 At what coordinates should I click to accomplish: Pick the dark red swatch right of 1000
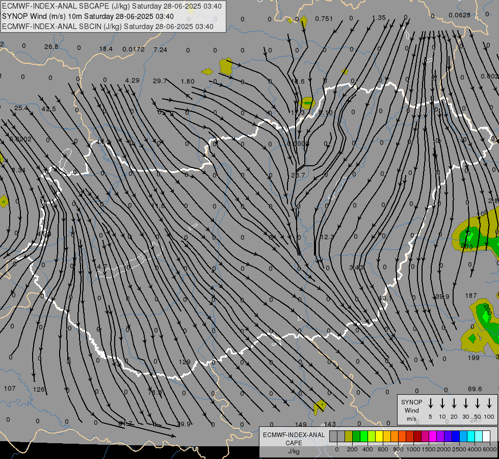(x=417, y=436)
